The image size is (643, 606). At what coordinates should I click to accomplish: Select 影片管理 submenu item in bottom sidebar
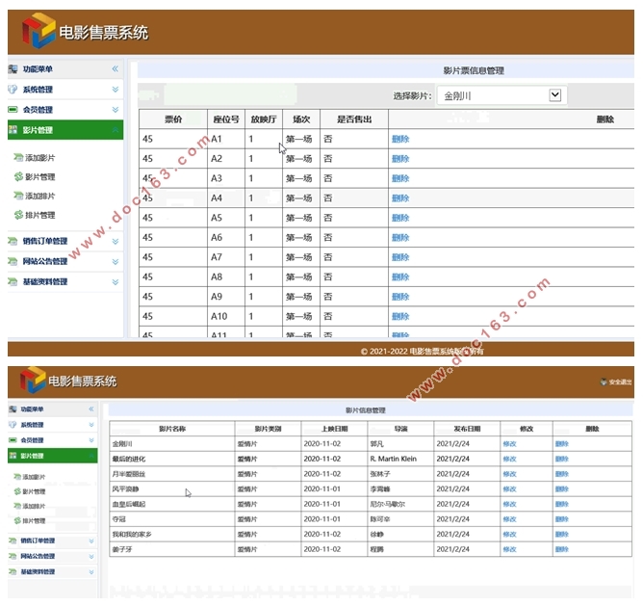(x=34, y=491)
